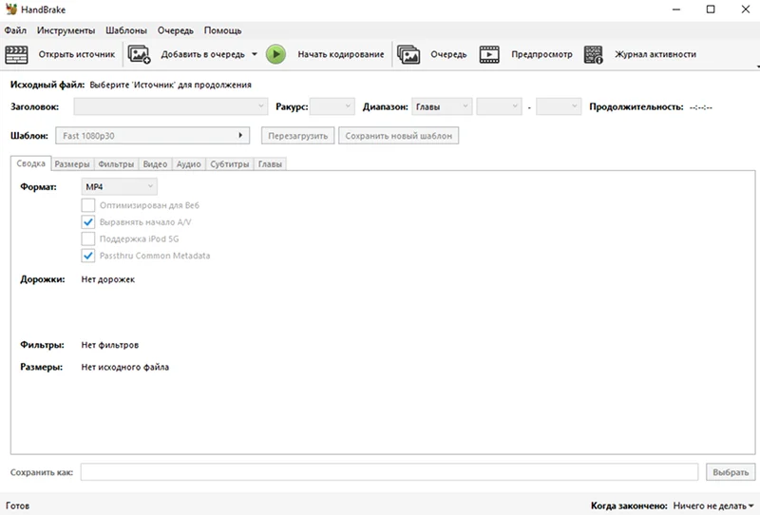Viewport: 760px width, 515px height.
Task: Expand the arrow next to 'Добавить в очередь'
Action: [255, 54]
